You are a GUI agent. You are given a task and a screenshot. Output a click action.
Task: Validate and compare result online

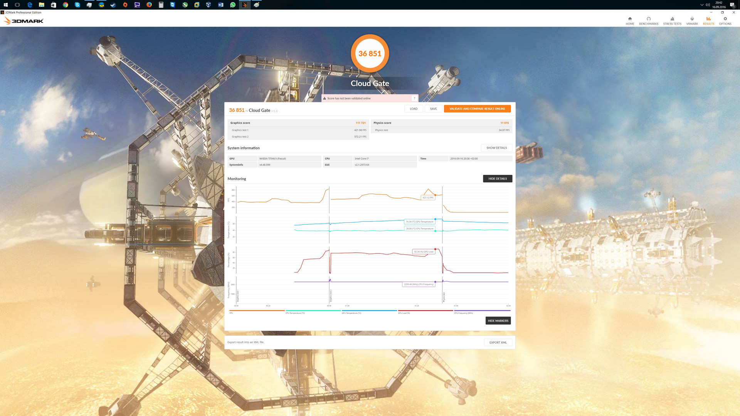pyautogui.click(x=477, y=109)
